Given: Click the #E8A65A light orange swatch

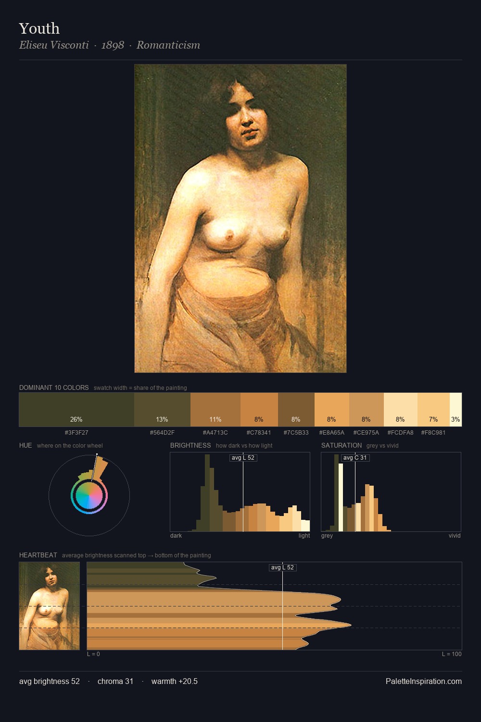Looking at the screenshot, I should (x=332, y=410).
